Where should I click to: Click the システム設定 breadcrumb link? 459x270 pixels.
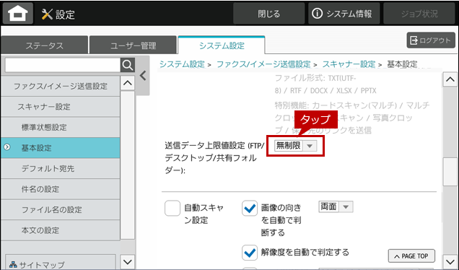click(x=182, y=64)
